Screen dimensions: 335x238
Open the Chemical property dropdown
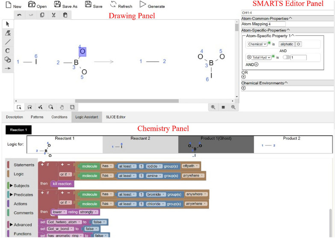point(257,44)
